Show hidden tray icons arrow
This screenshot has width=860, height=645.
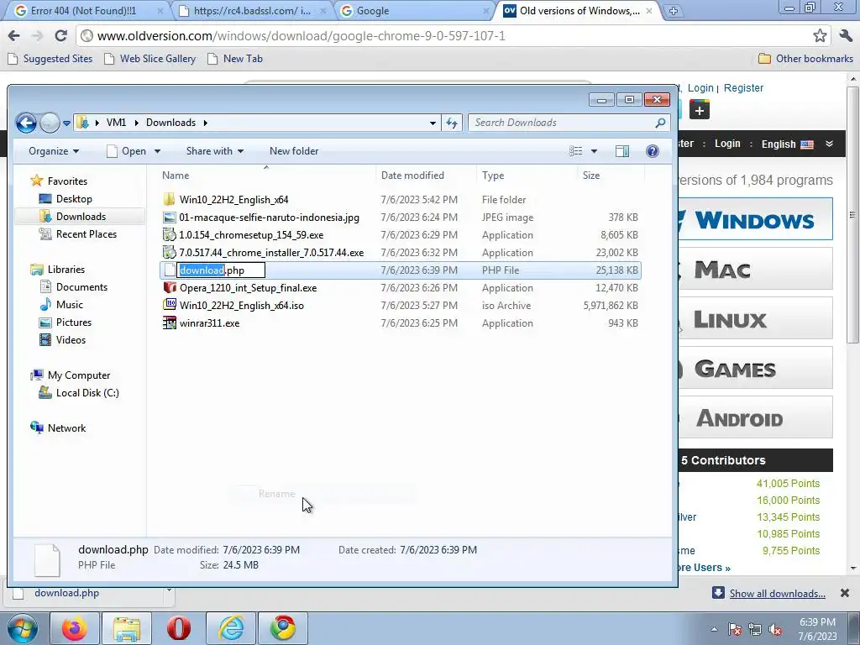point(714,630)
